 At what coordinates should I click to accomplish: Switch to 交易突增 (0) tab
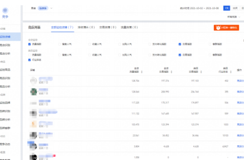click(108, 27)
